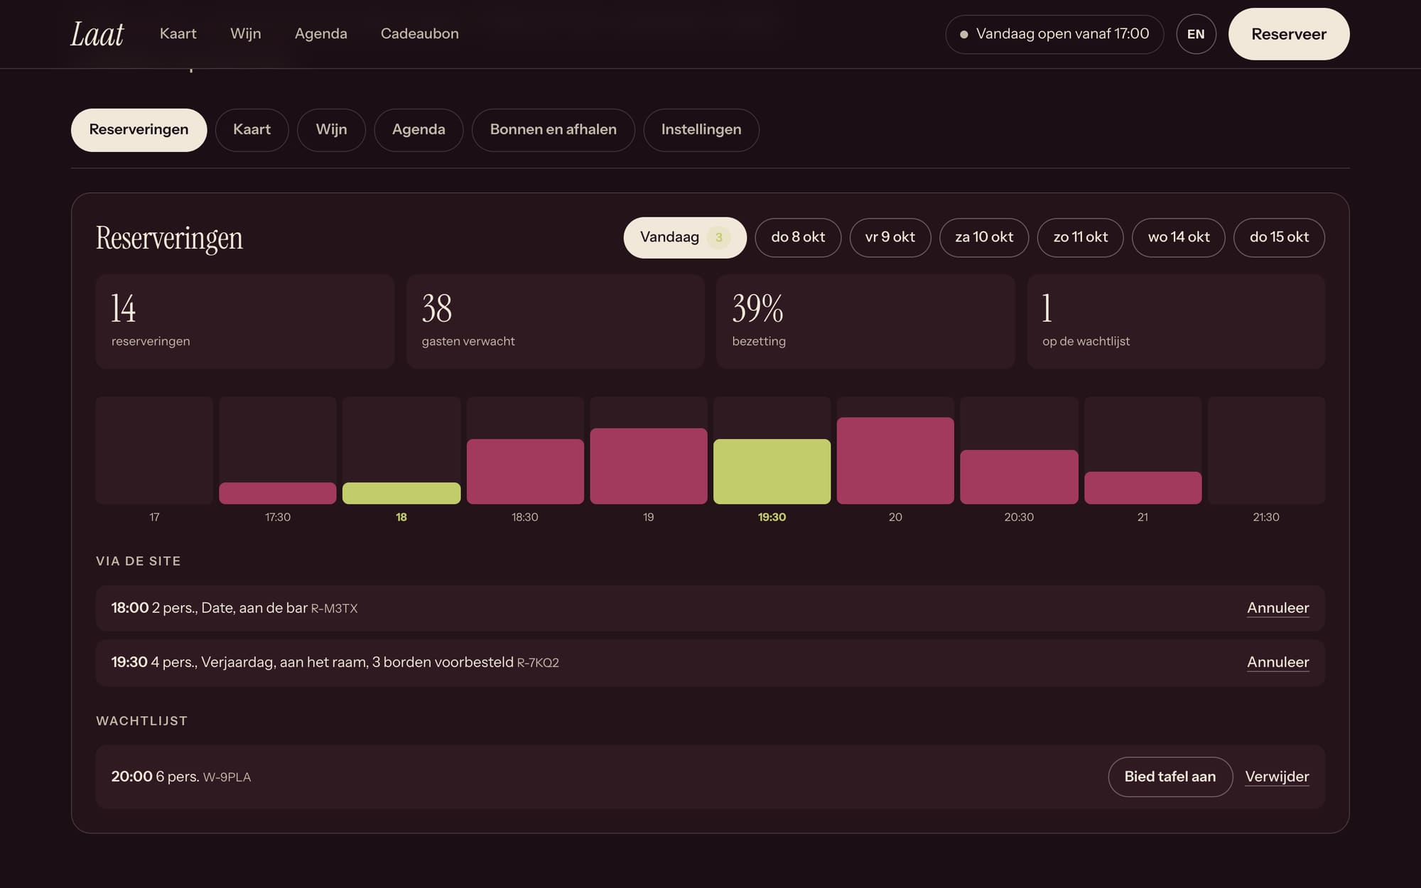Image resolution: width=1421 pixels, height=888 pixels.
Task: Open Agenda in top navigation
Action: coord(321,33)
